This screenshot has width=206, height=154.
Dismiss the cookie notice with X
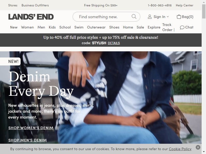(x=198, y=147)
